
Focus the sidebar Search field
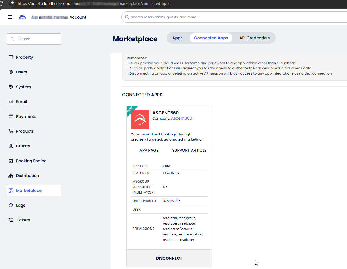[x=34, y=39]
